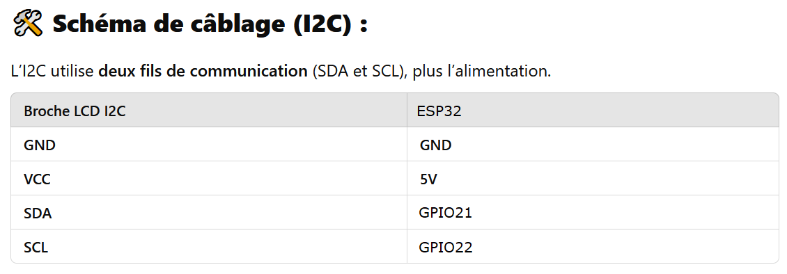Viewport: 787px width, 274px height.
Task: Click the 5V table cell
Action: 593,179
